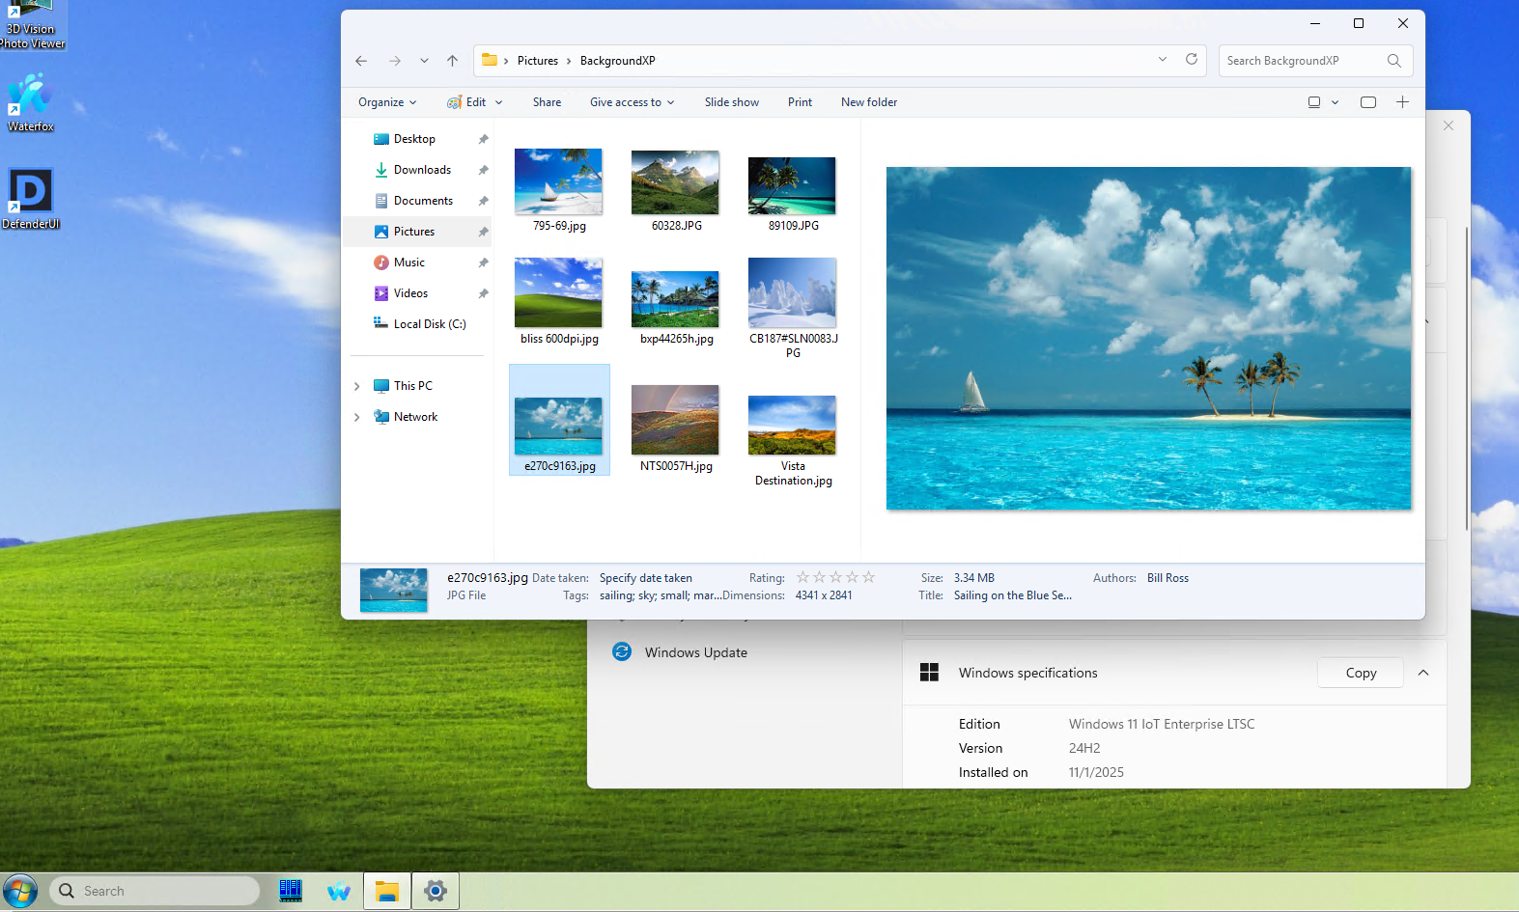
Task: Create a New folder
Action: pos(869,102)
